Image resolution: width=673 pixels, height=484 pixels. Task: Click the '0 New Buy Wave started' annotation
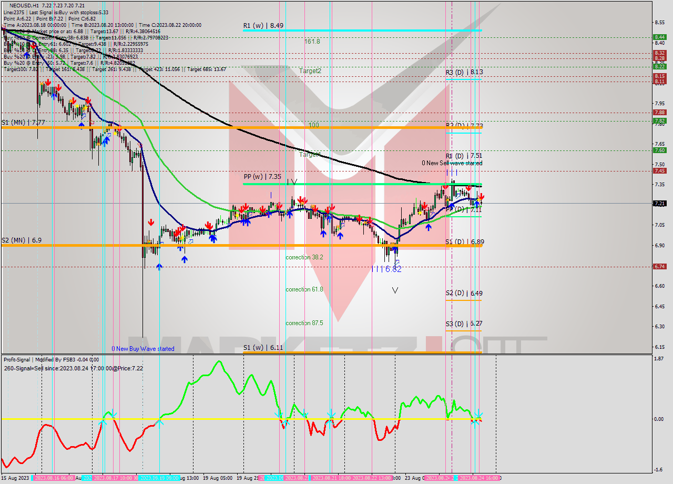pos(143,349)
